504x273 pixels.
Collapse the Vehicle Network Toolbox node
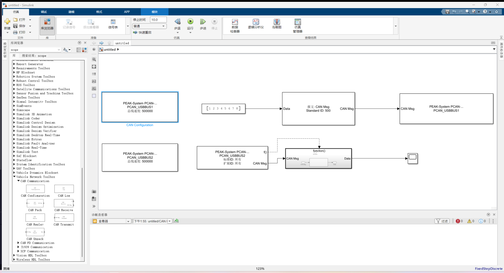(x=14, y=177)
